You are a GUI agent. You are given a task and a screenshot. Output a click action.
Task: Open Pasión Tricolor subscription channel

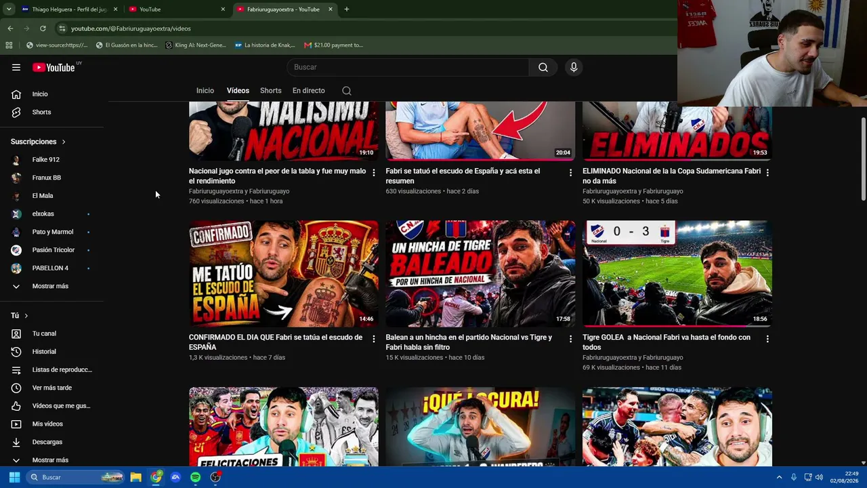click(54, 250)
